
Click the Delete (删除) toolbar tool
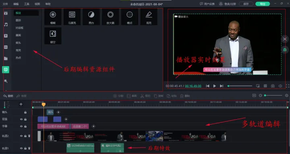(185, 96)
